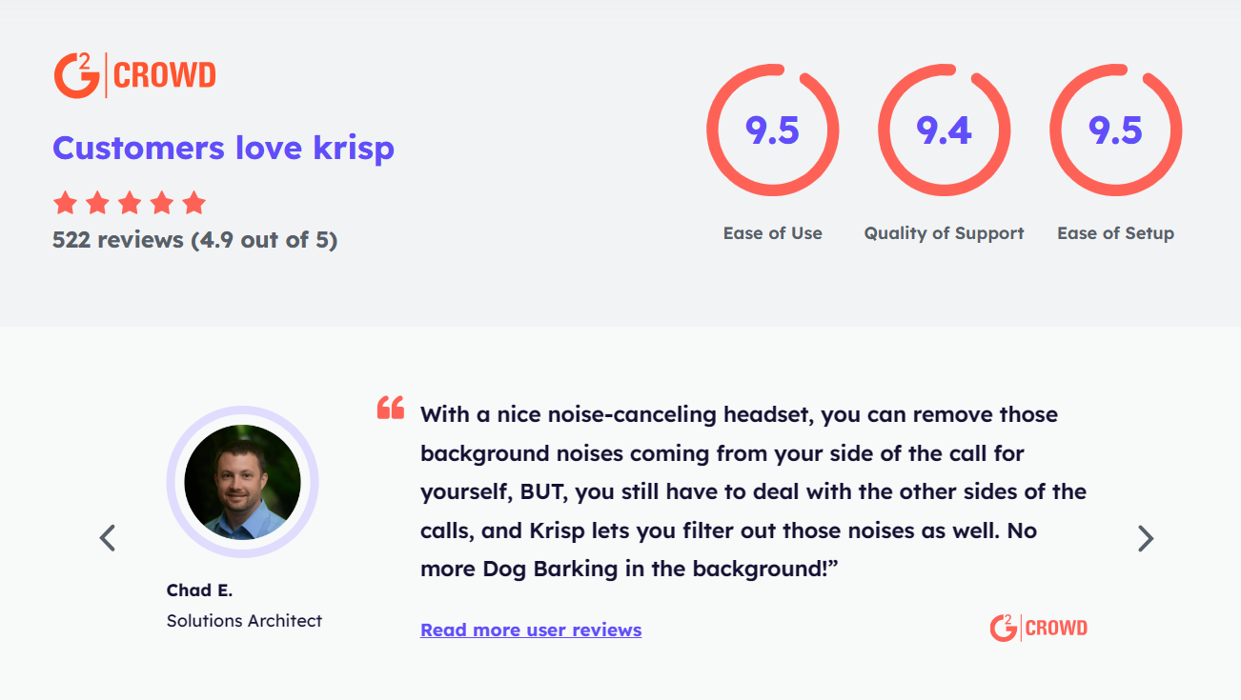Click the 522 reviews rating text

tap(195, 240)
